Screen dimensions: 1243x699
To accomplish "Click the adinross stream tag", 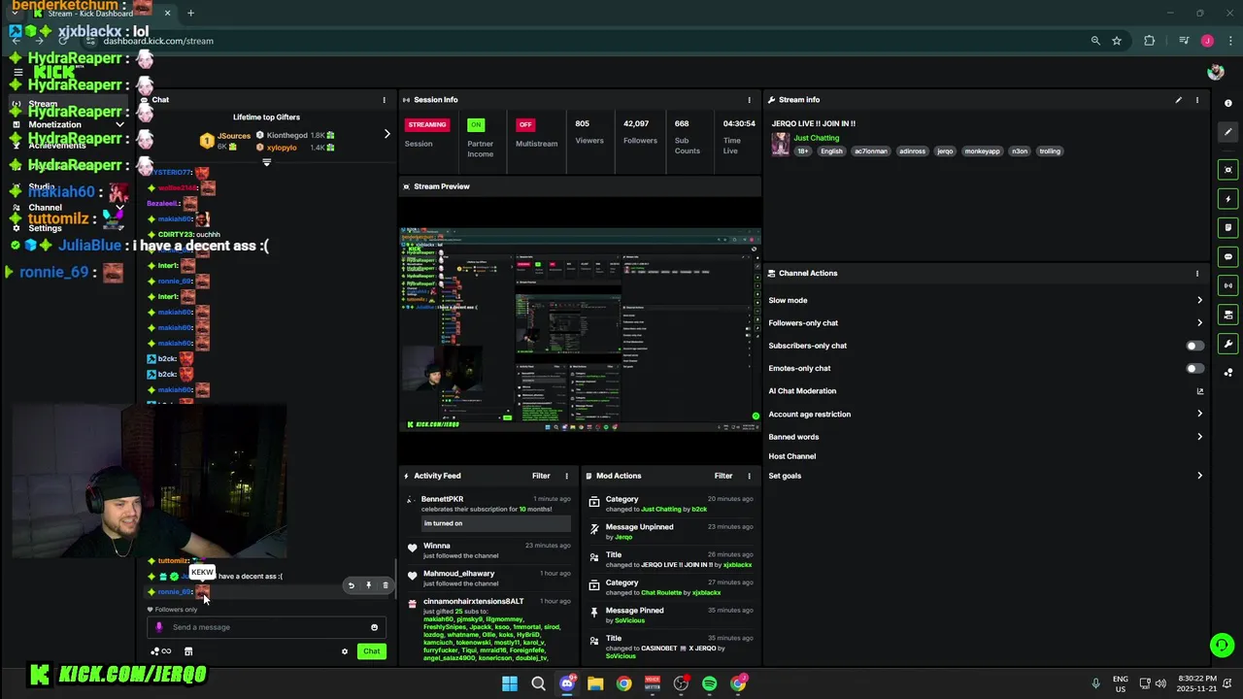I will [x=912, y=151].
